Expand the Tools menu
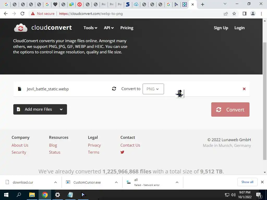The image size is (267, 200). tap(90, 28)
